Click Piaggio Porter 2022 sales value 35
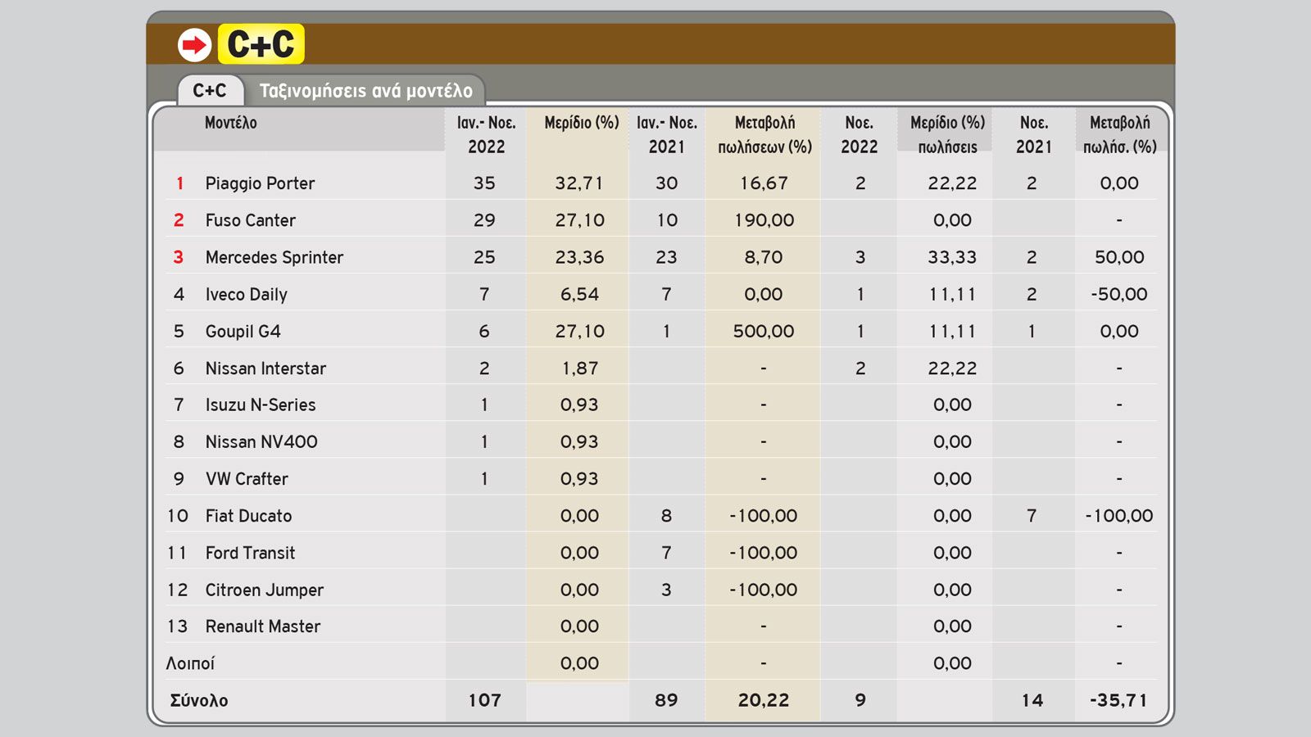The image size is (1311, 737). 484,183
